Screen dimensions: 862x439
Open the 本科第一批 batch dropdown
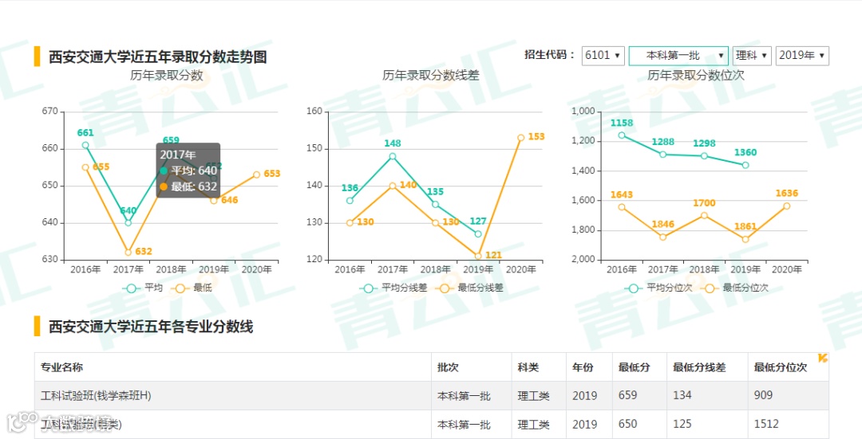(x=678, y=56)
